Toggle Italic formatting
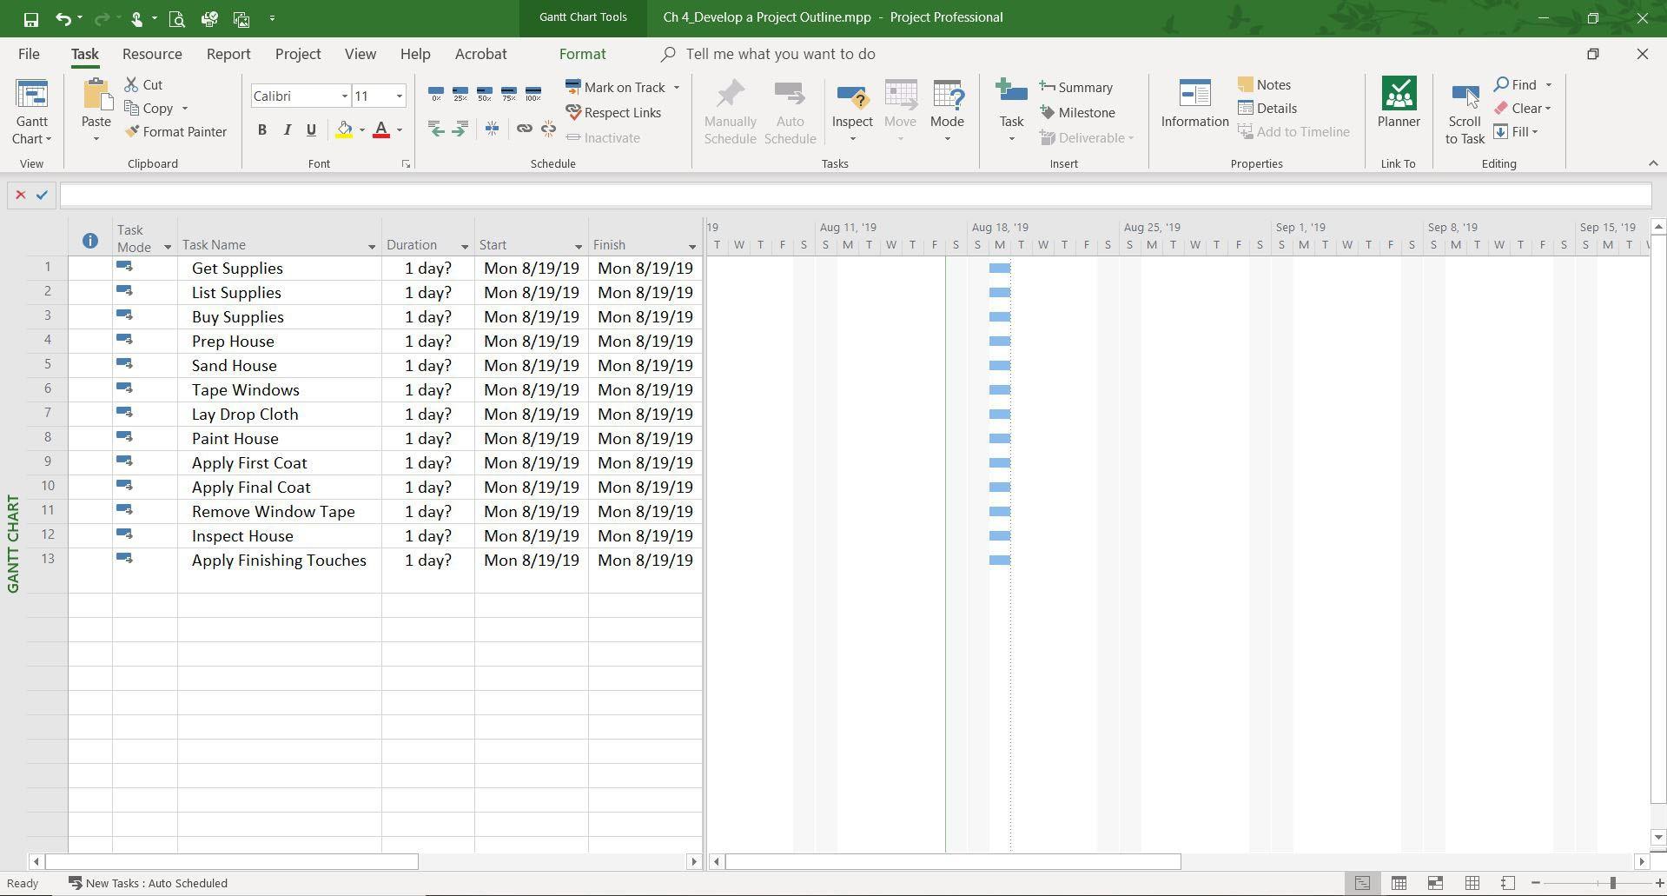This screenshot has width=1667, height=896. 287,130
